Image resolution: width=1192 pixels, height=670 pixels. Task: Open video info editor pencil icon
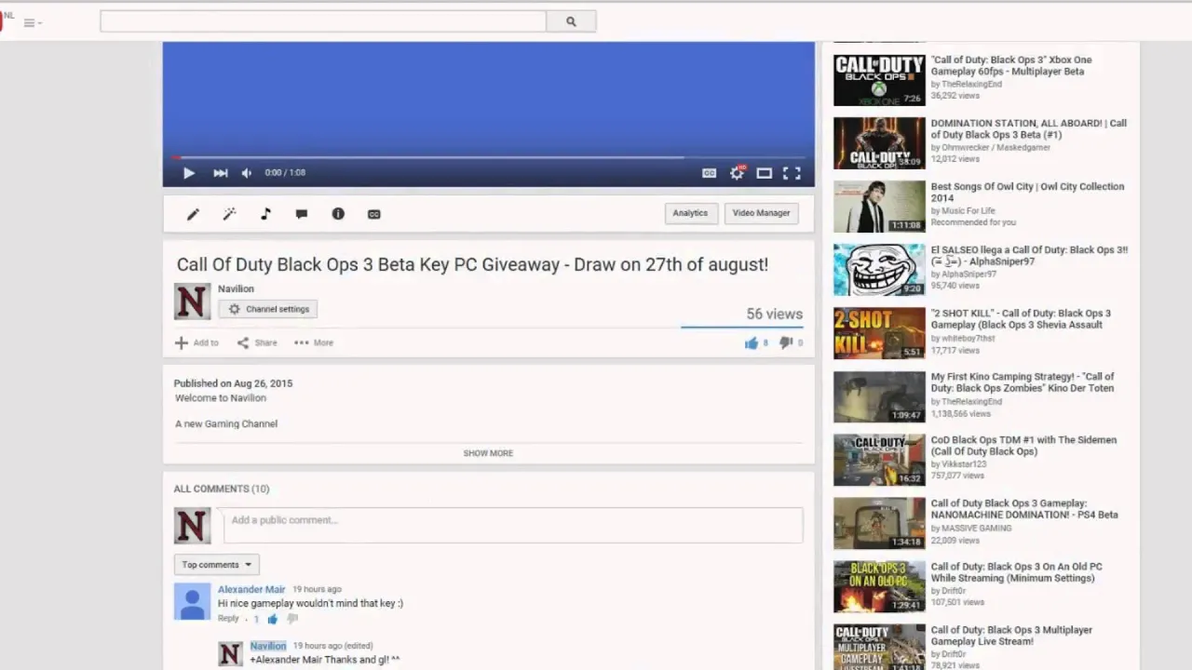point(193,214)
